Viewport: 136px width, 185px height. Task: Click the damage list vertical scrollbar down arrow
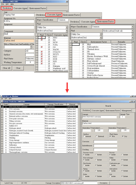[x=79, y=178]
